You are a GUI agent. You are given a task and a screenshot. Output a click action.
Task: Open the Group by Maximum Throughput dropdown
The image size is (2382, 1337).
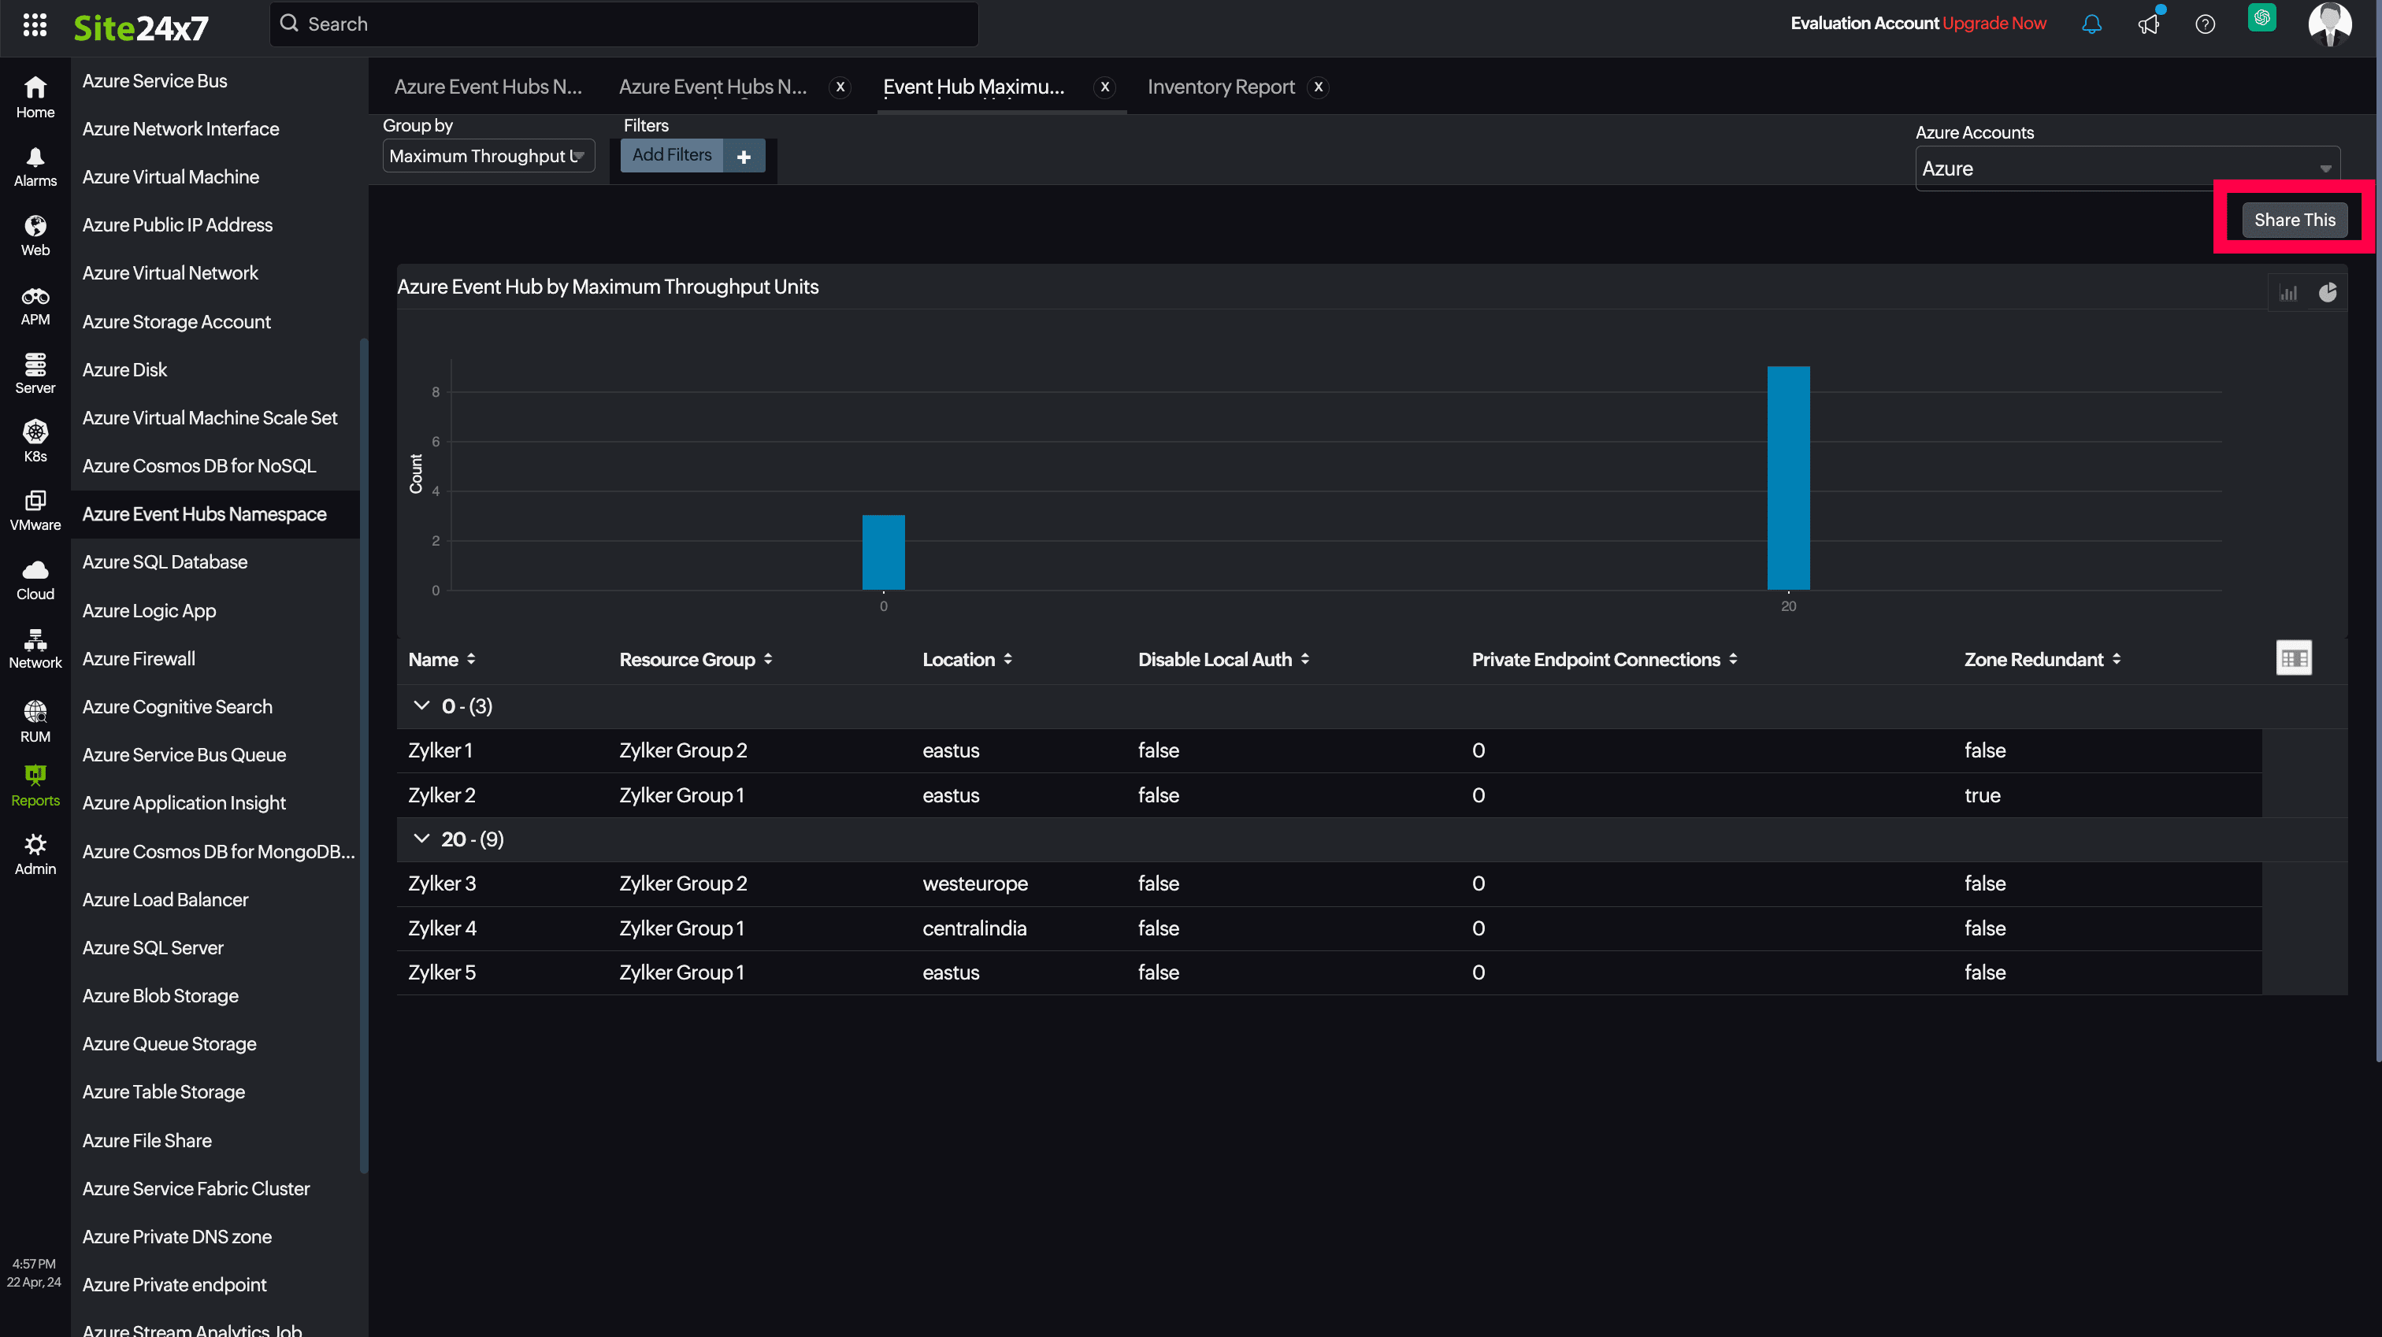click(486, 155)
